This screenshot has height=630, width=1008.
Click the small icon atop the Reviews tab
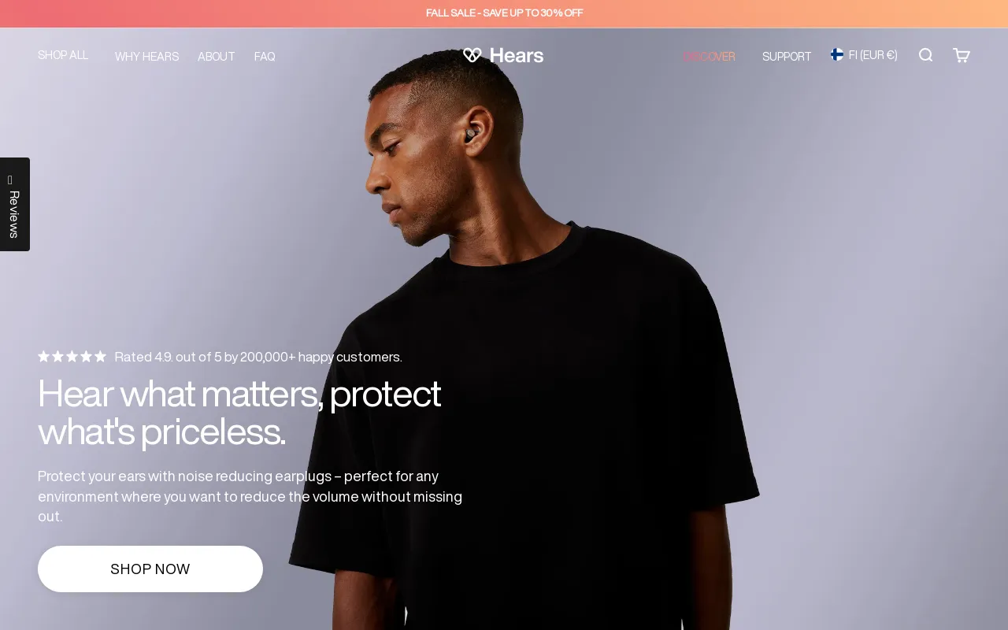(x=10, y=180)
